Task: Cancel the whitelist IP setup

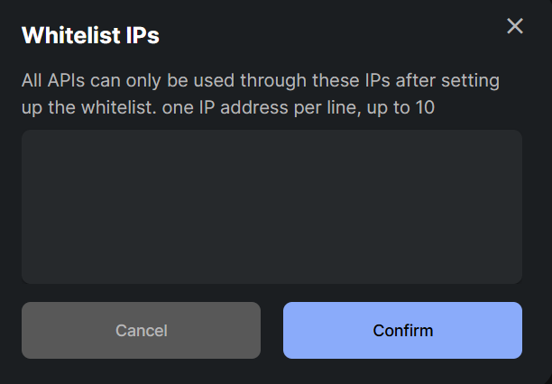Action: click(x=141, y=330)
